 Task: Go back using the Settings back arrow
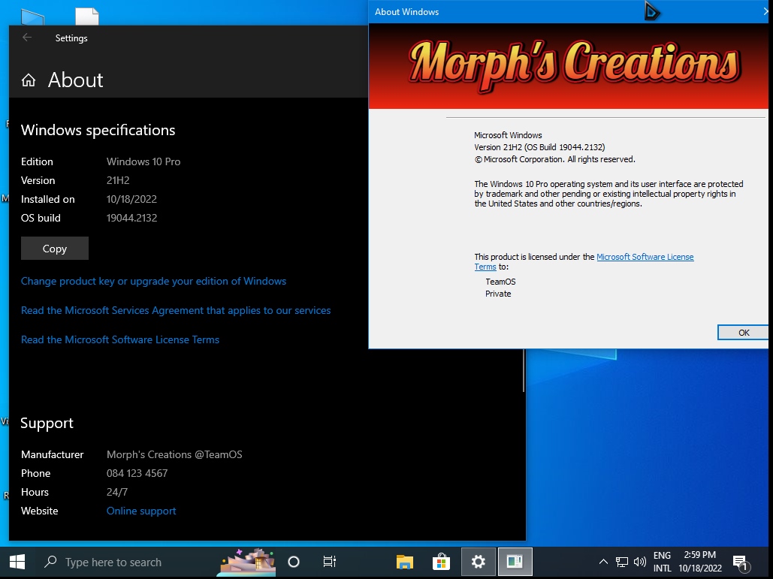pos(28,38)
